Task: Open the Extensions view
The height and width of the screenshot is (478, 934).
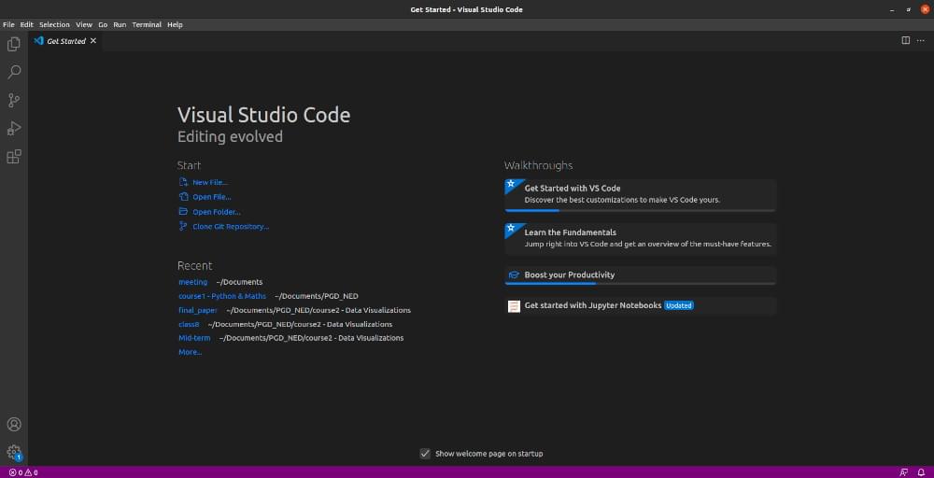Action: (x=14, y=157)
